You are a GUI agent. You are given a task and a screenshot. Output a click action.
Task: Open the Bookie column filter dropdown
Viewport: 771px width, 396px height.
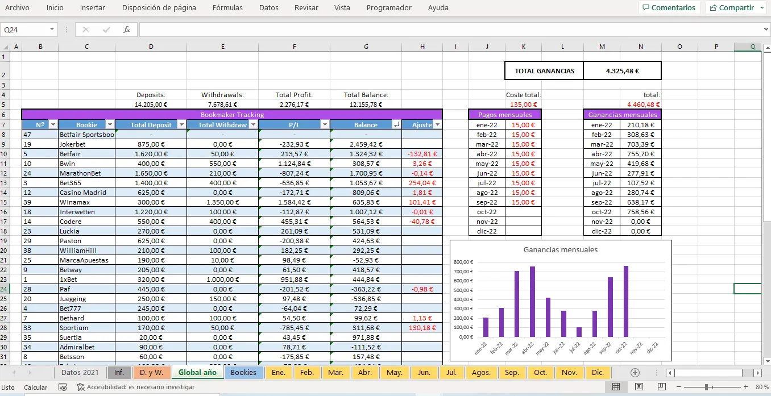pos(110,125)
